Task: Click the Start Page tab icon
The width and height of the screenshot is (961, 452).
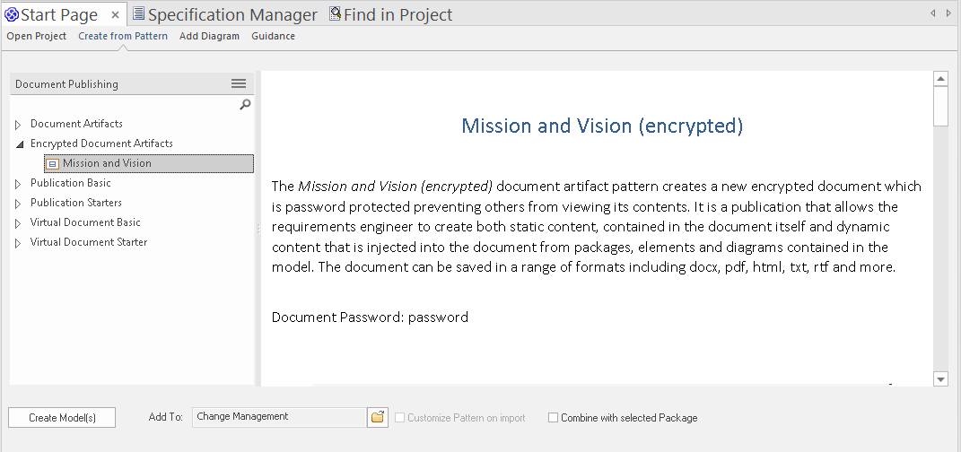Action: point(12,14)
